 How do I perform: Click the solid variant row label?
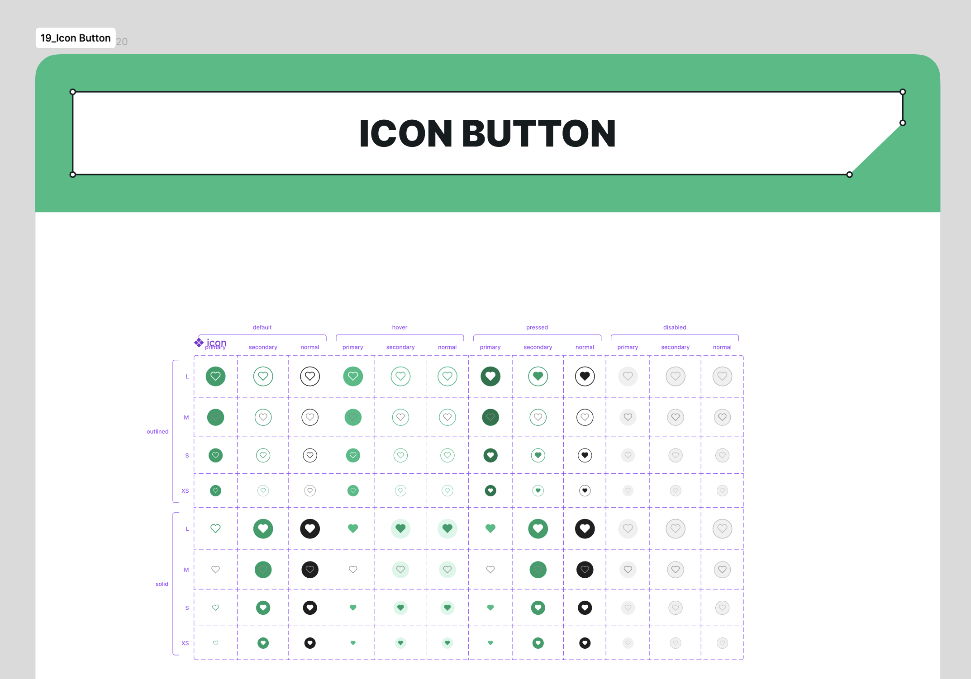point(162,584)
